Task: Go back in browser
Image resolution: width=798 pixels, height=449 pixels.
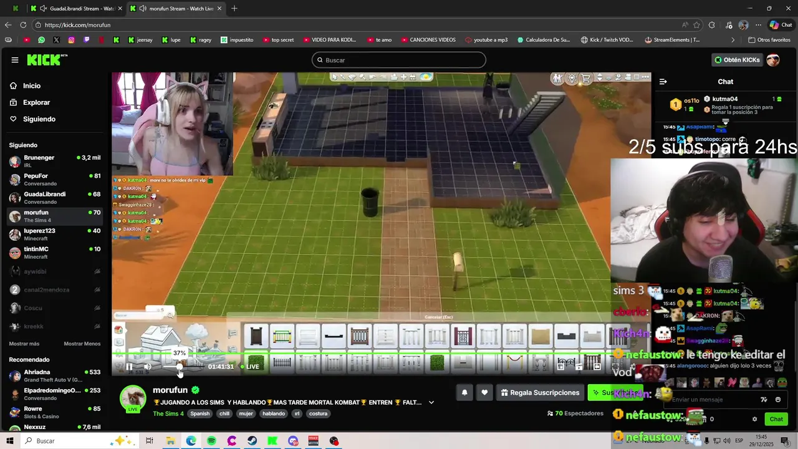Action: (x=8, y=25)
